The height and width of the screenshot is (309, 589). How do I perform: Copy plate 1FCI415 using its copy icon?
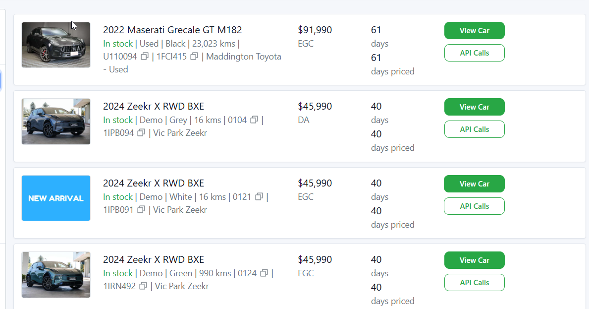point(194,57)
